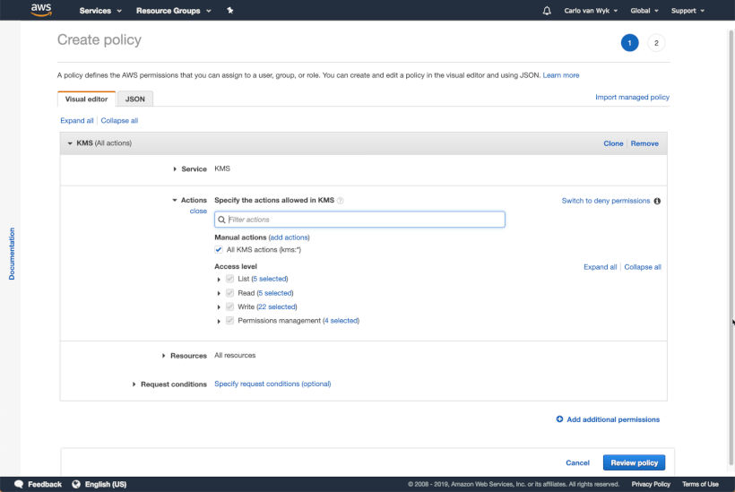Open the List 5 selected link
The image size is (735, 492).
(x=270, y=279)
